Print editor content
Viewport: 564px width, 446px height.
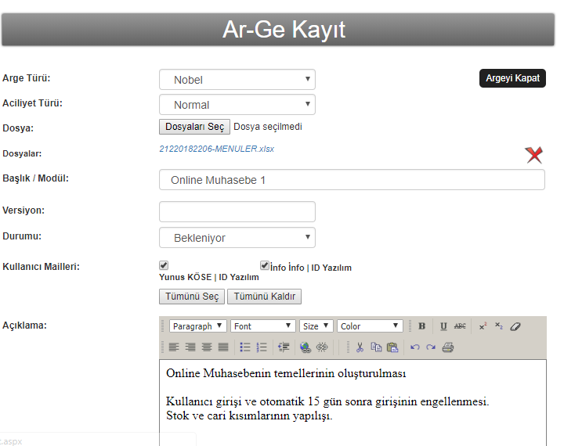(x=448, y=347)
